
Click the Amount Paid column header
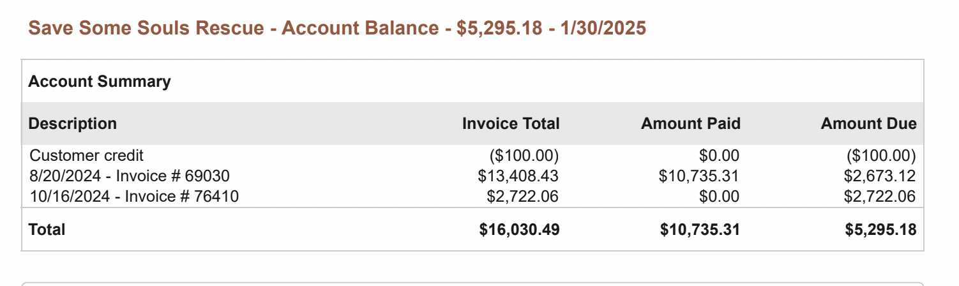tap(691, 124)
